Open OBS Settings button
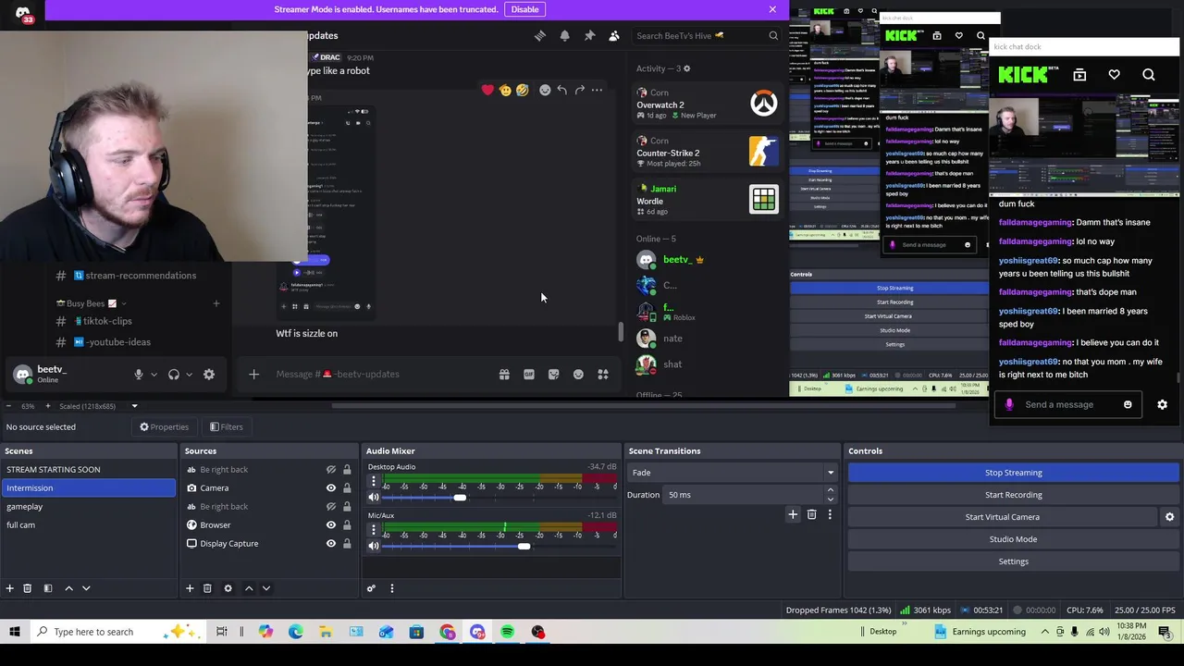Screen dimensions: 1184x666 1013,561
